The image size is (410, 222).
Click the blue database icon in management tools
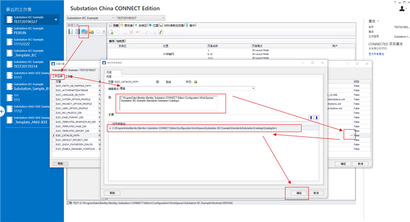coord(77,32)
